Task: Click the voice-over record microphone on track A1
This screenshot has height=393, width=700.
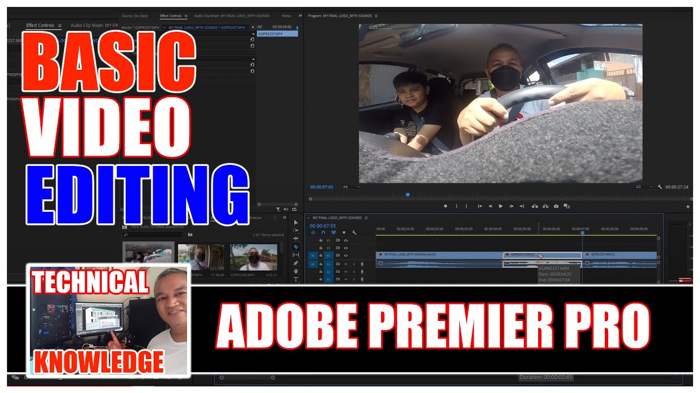Action: pos(362,264)
